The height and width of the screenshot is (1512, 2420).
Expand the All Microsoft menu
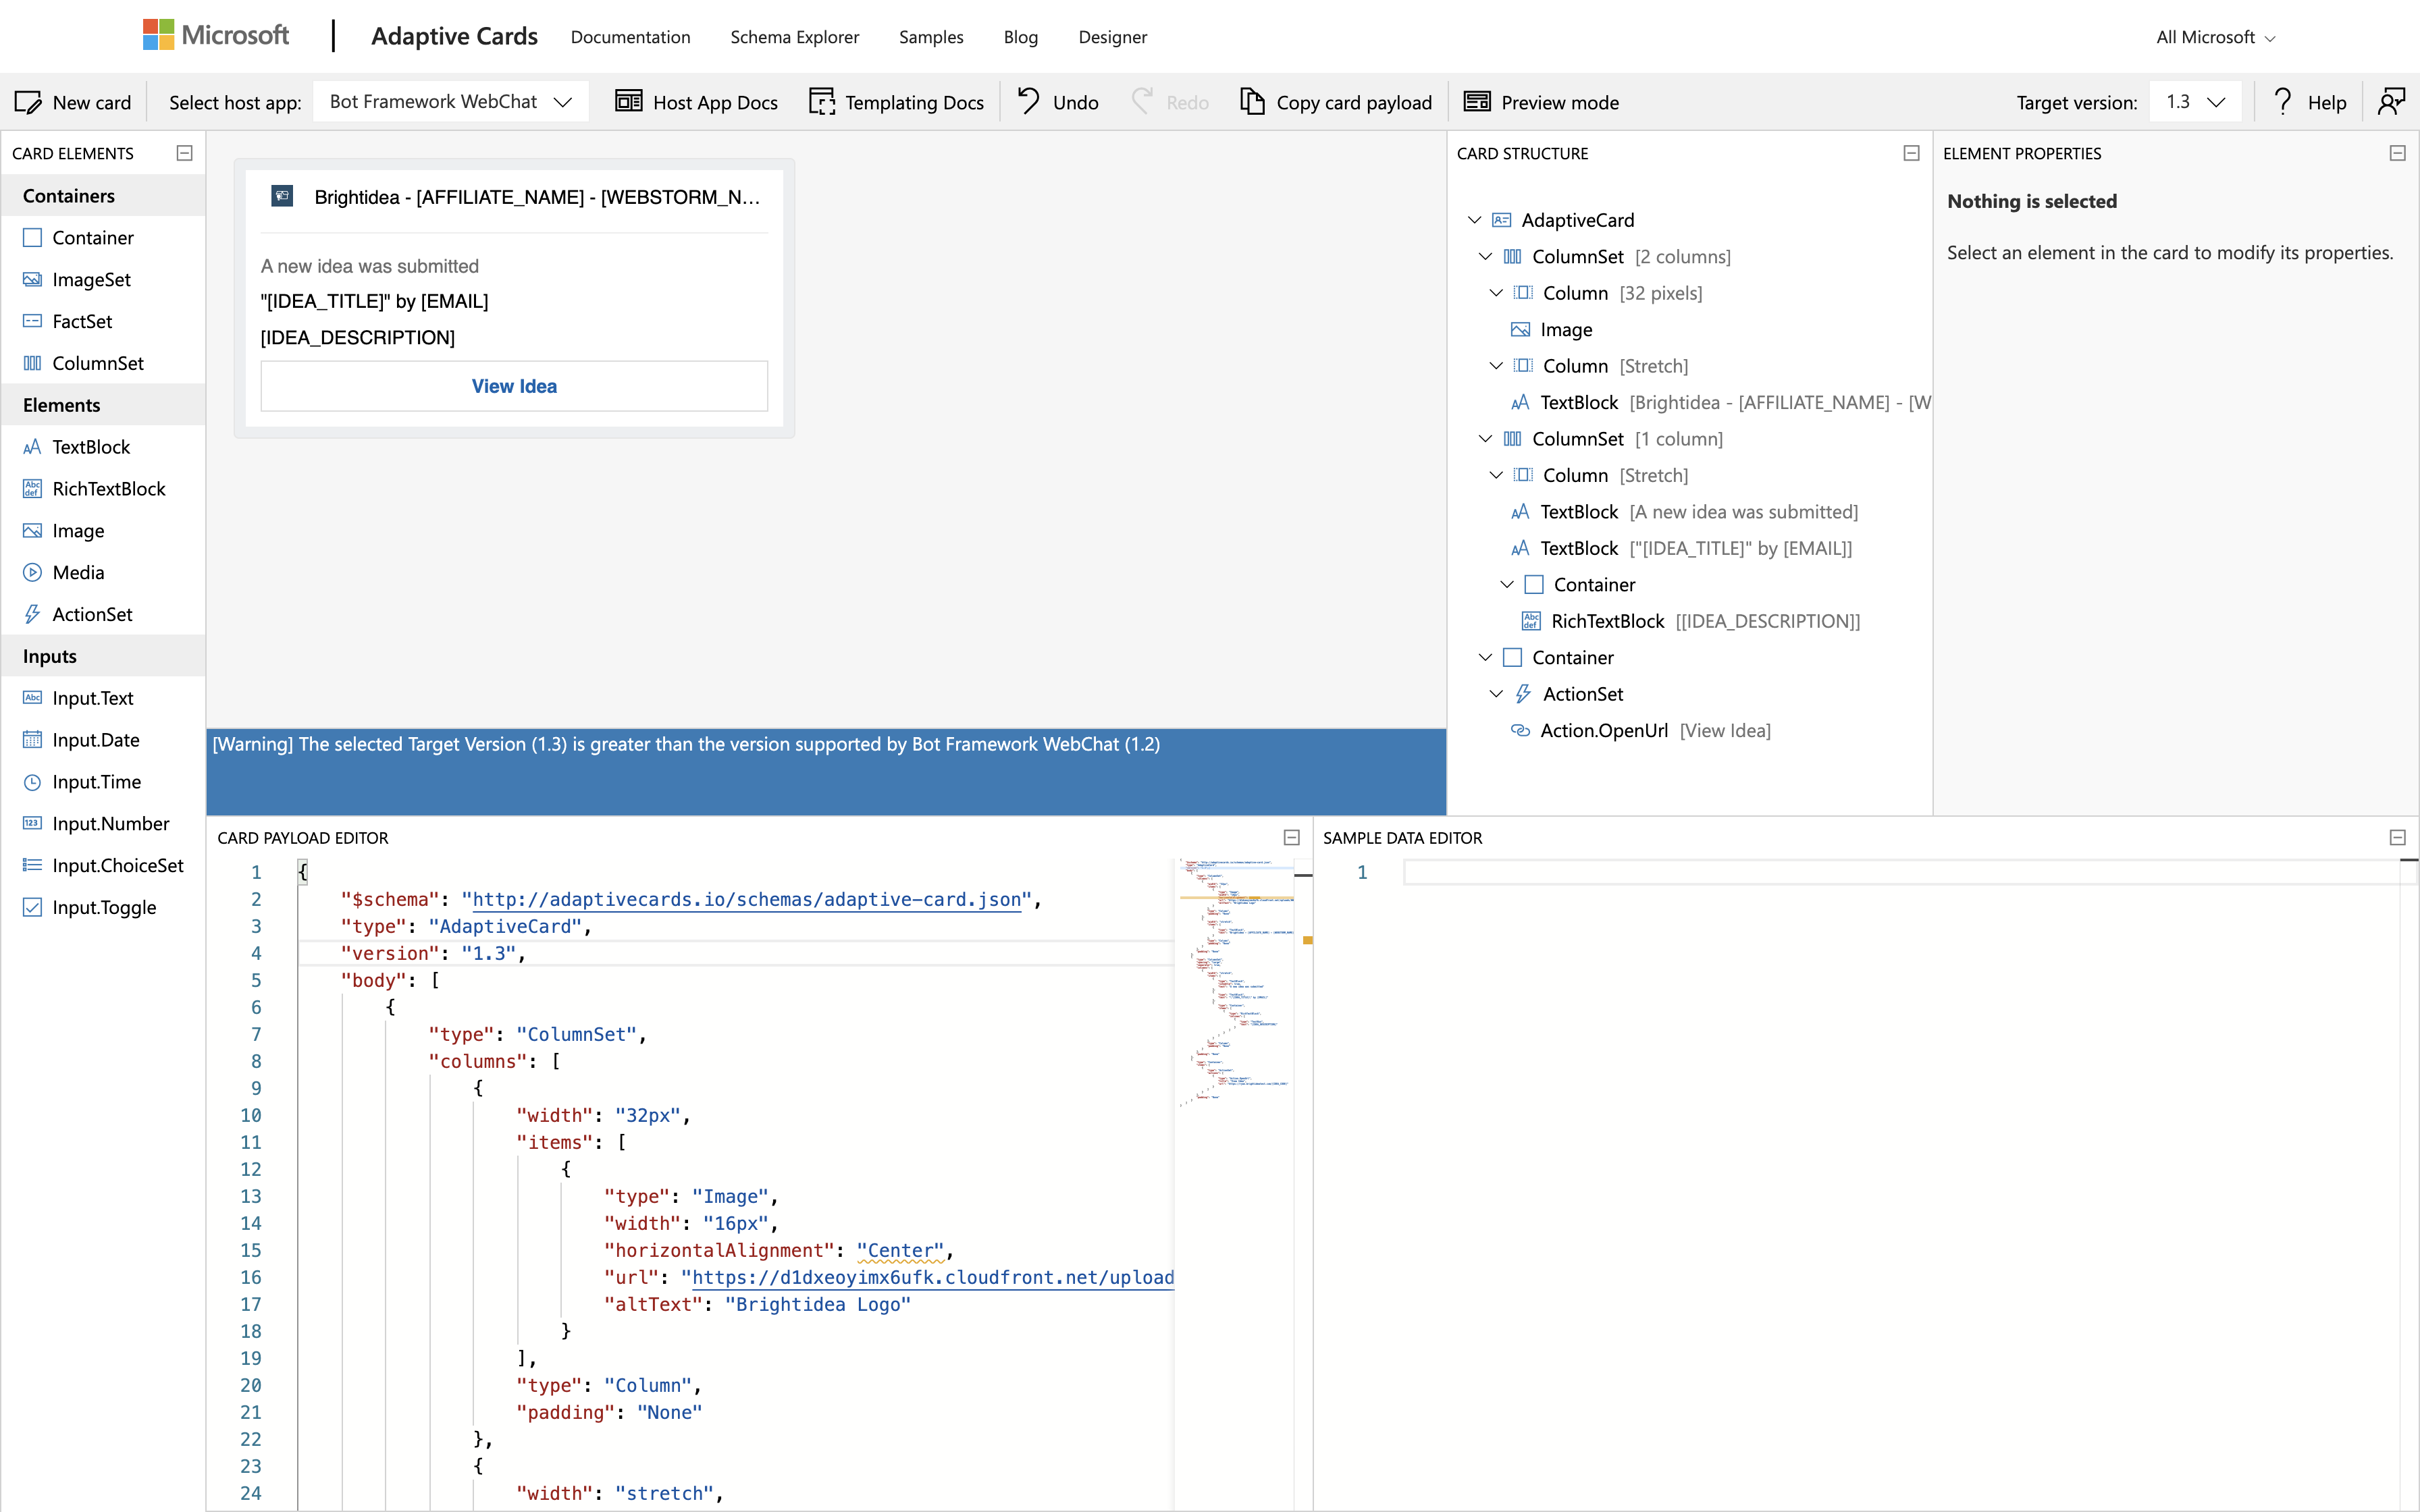[2215, 37]
